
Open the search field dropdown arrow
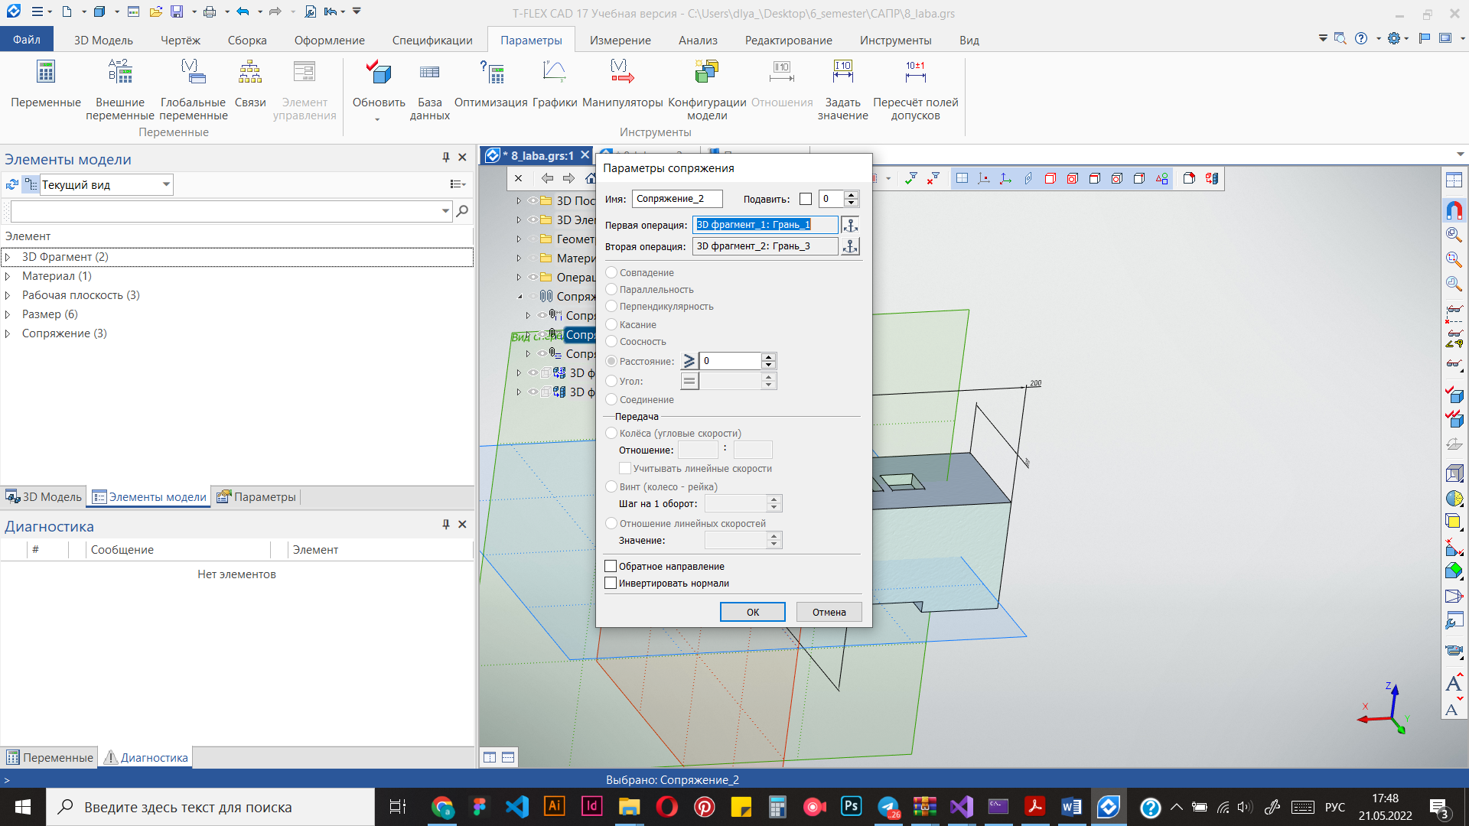[x=445, y=211]
